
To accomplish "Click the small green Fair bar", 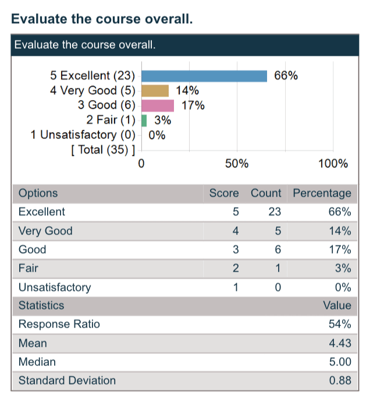I will tap(144, 120).
